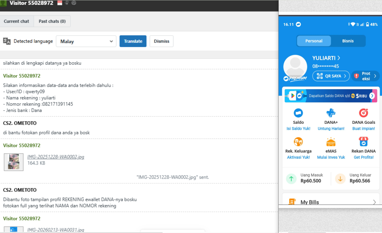Click the Visitor 55028972 title in header
Screen dimensions: 382x233
(x=31, y=3)
